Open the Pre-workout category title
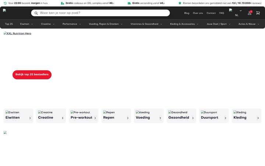 point(81,118)
